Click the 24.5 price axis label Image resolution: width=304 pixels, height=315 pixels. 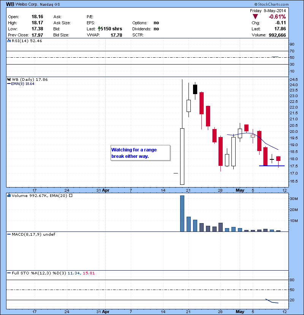(293, 80)
